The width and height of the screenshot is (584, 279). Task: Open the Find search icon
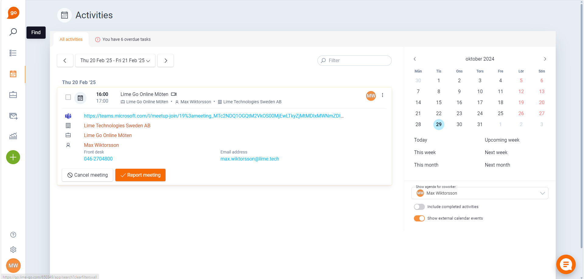coord(13,32)
